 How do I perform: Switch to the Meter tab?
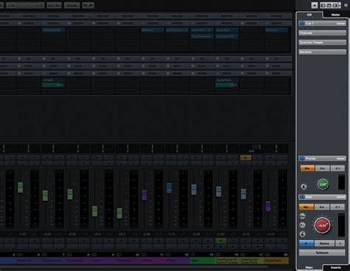(335, 15)
